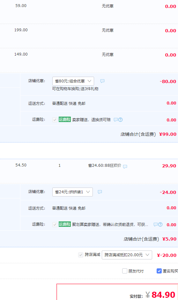Uncheck 匿名购买 checkbox
The height and width of the screenshot is (300, 178).
click(159, 271)
